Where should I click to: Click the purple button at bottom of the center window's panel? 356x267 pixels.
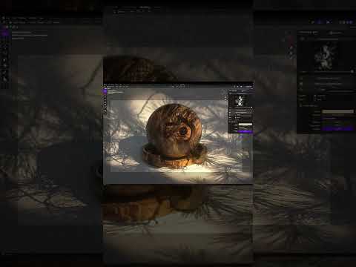point(245,132)
